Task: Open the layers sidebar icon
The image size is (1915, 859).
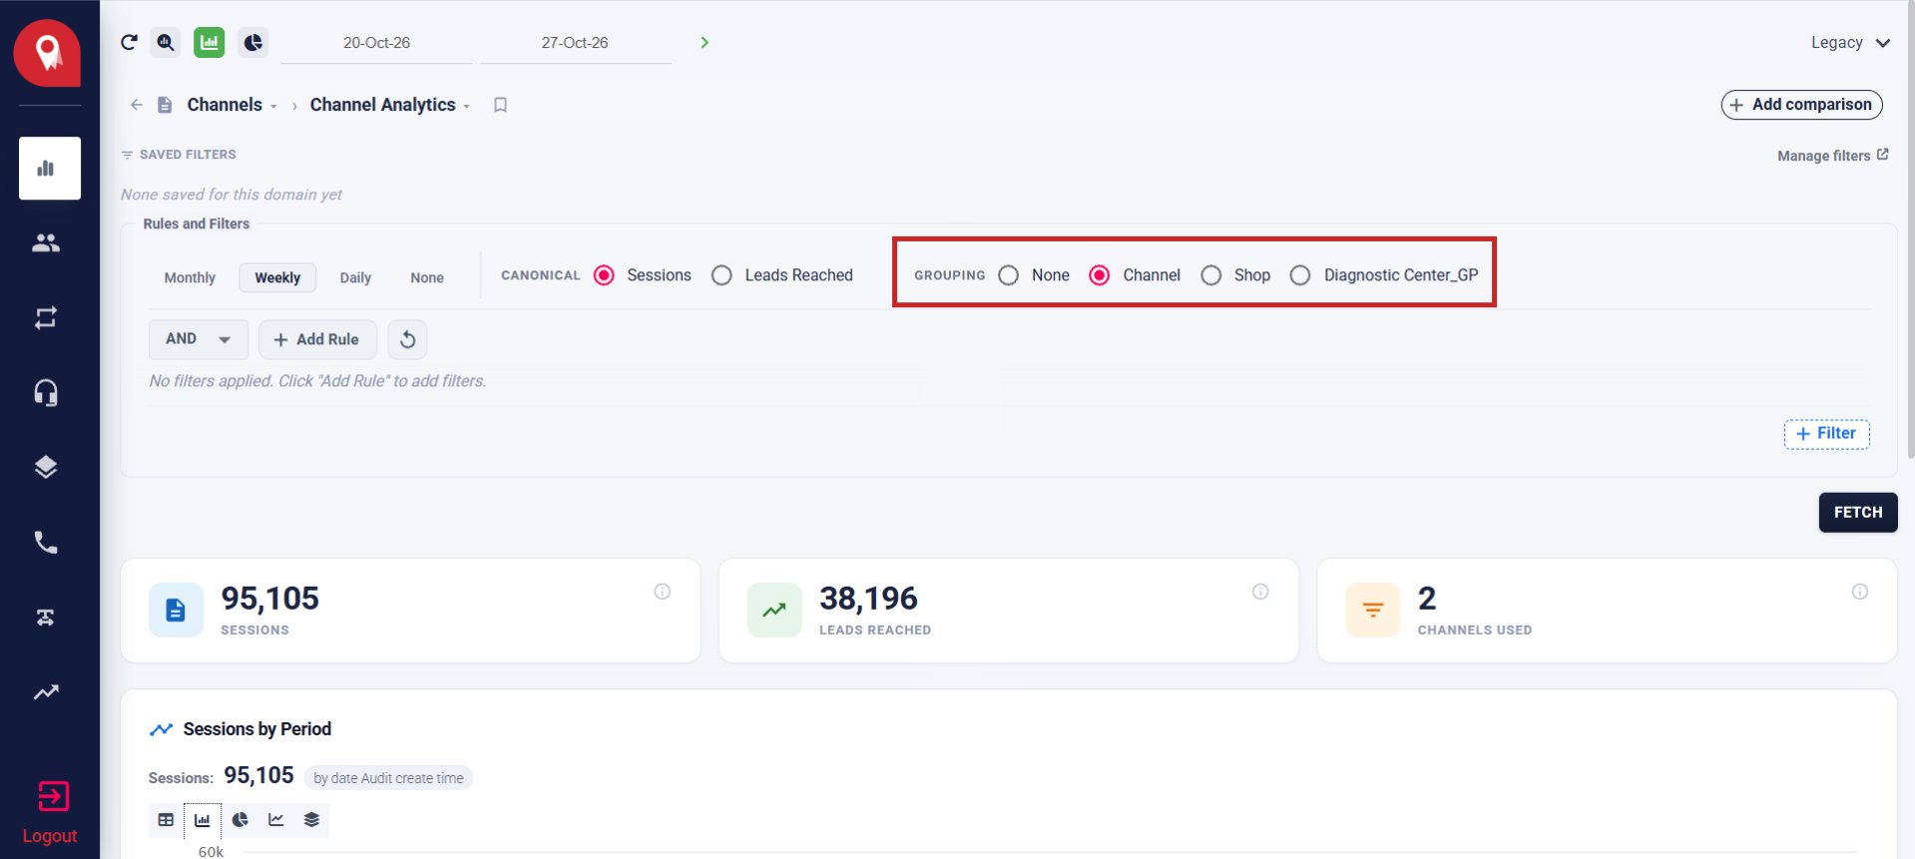Action: pyautogui.click(x=46, y=467)
